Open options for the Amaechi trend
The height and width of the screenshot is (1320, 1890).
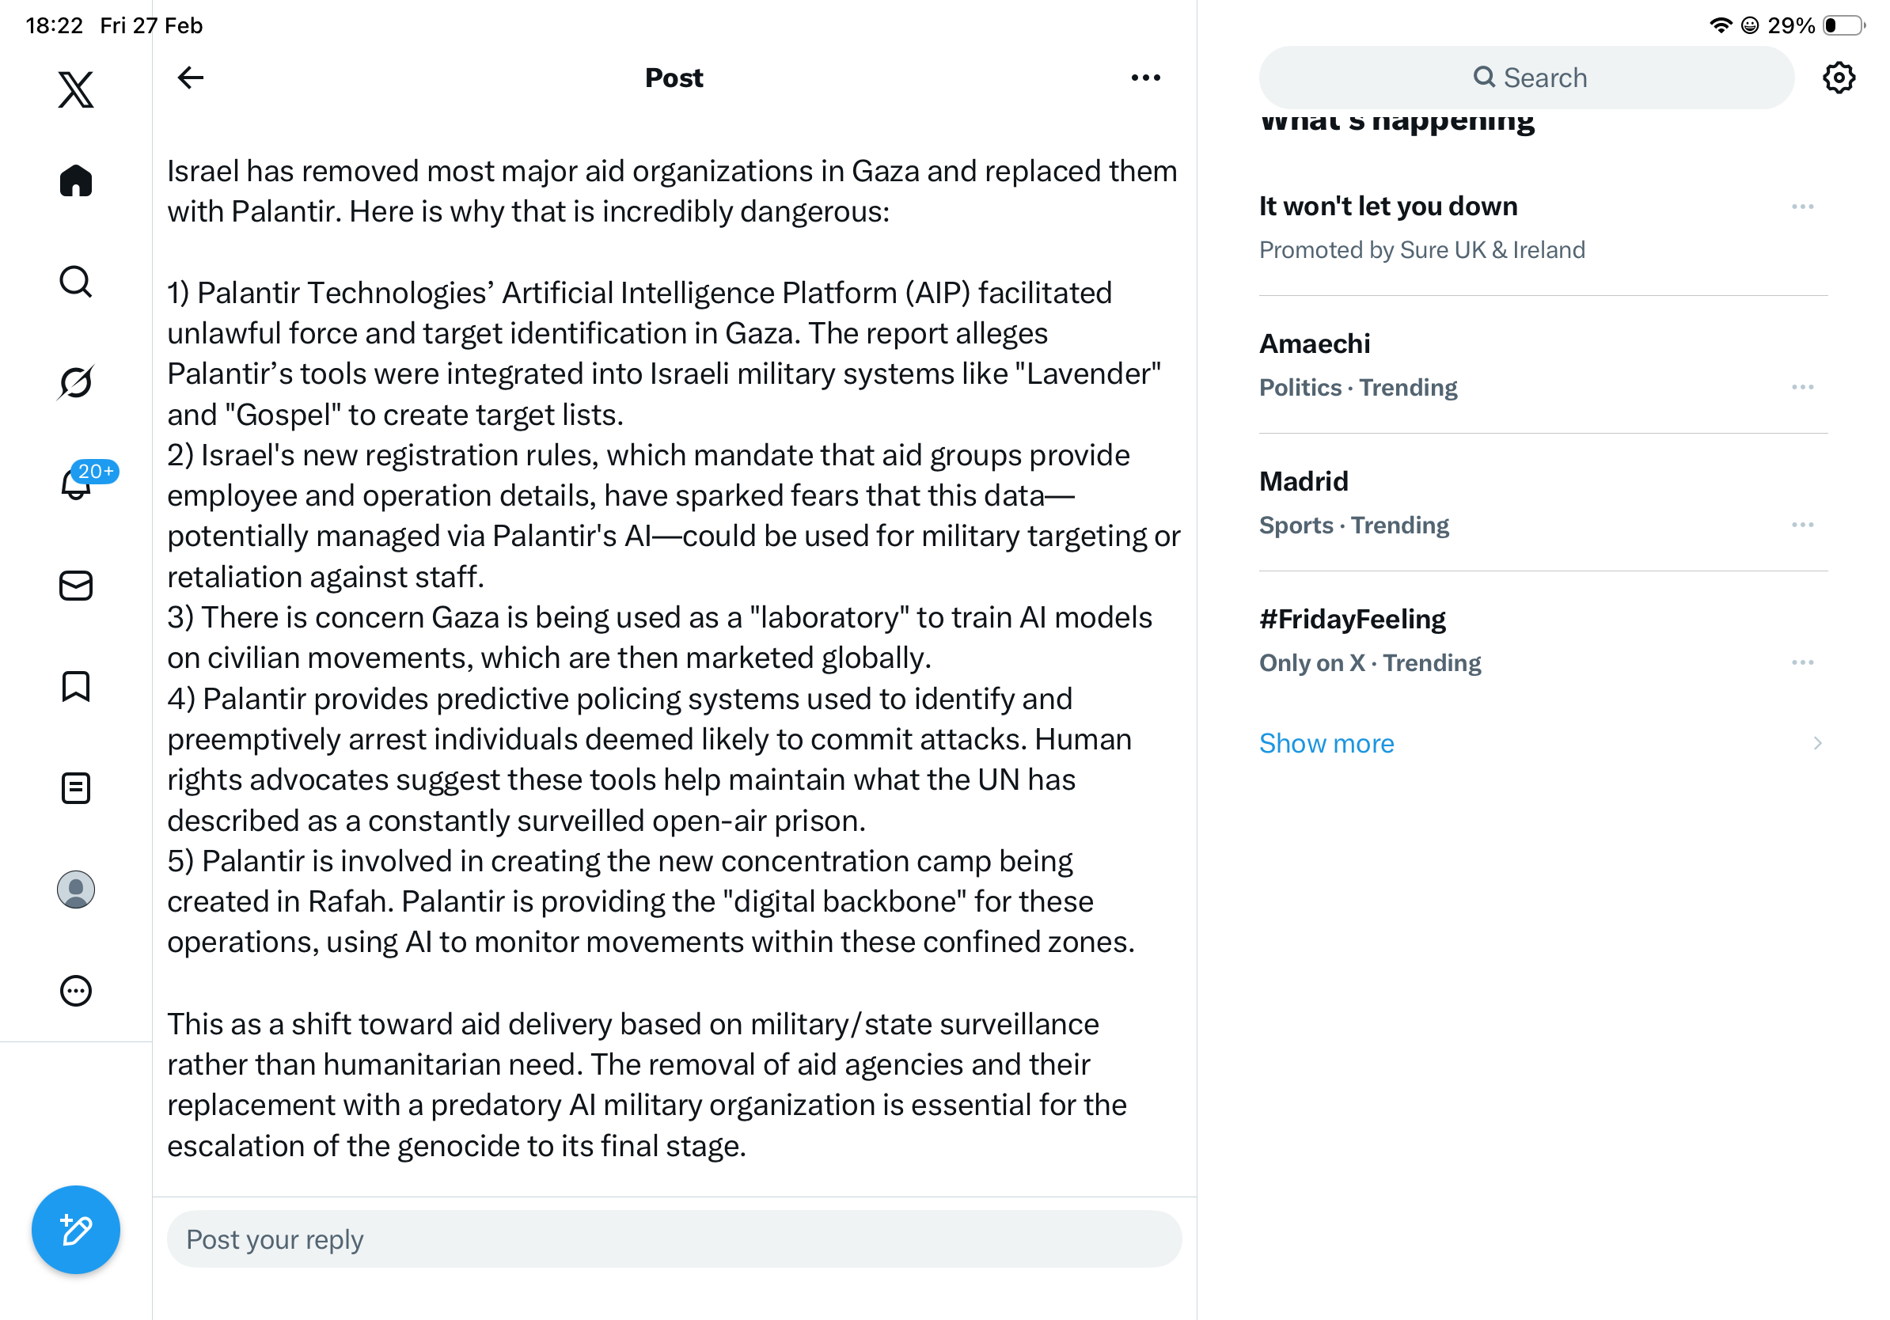pos(1802,387)
